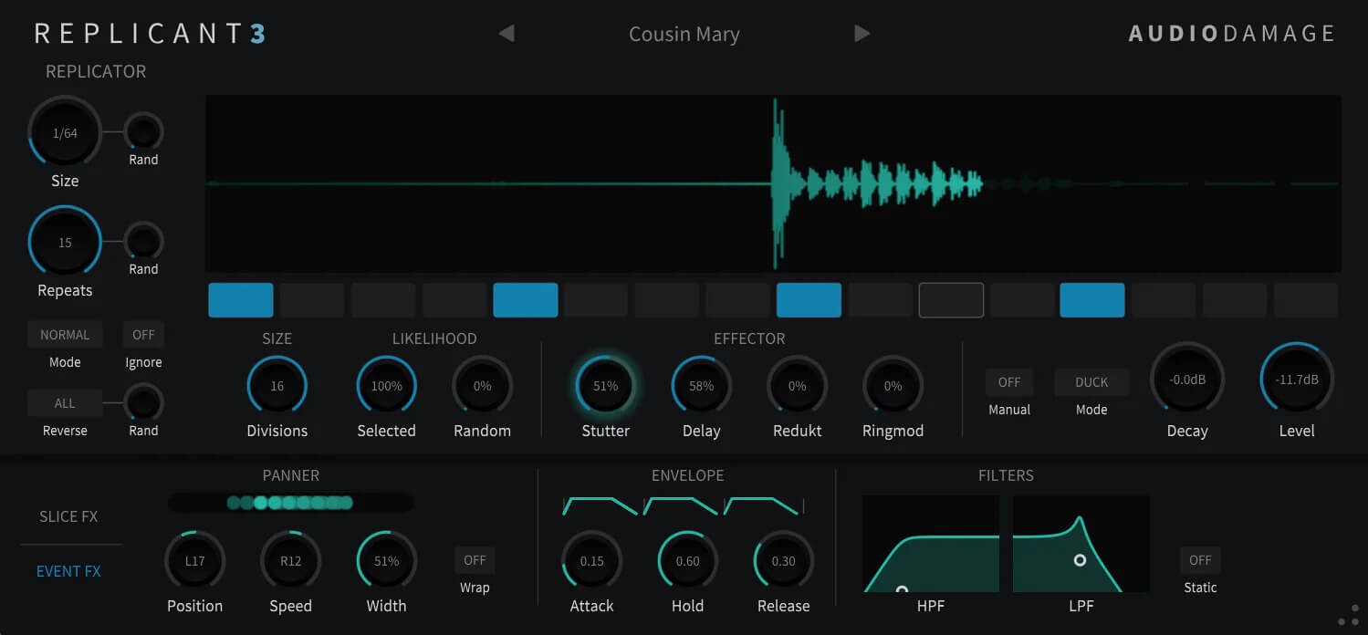Toggle the Manual switch off setting

point(1009,381)
